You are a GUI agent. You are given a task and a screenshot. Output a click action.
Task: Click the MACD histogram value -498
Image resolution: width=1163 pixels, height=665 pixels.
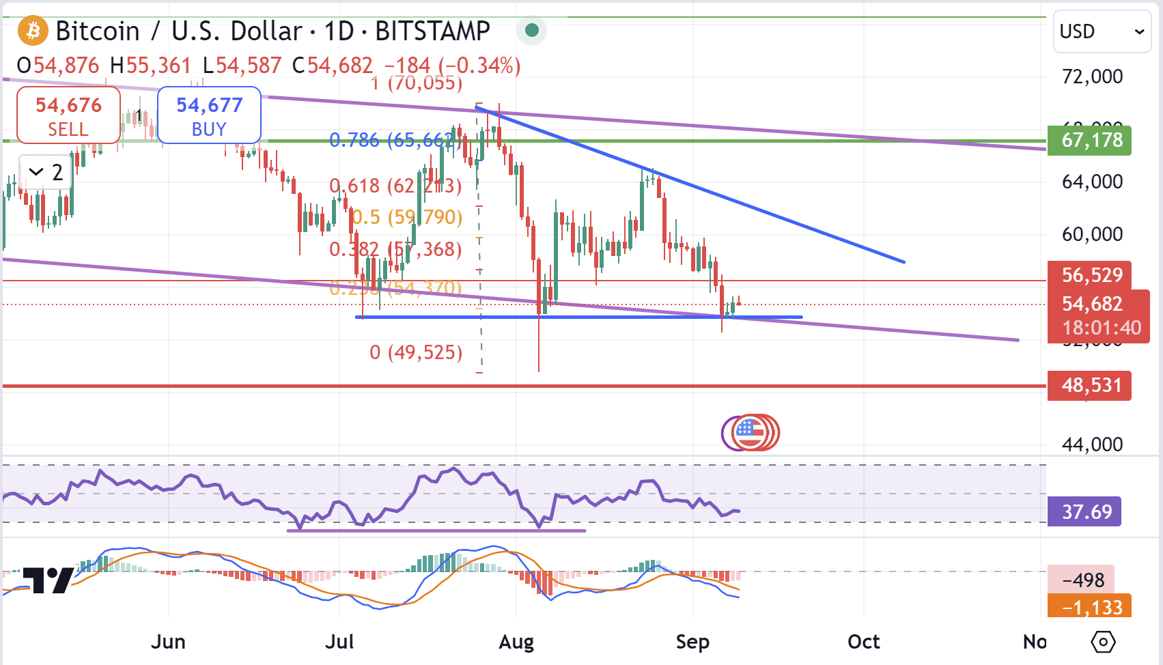[x=1081, y=580]
